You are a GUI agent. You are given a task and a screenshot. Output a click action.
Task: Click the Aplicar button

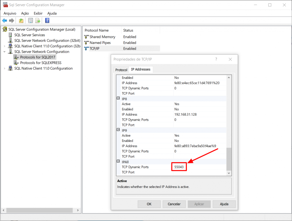[199, 204]
